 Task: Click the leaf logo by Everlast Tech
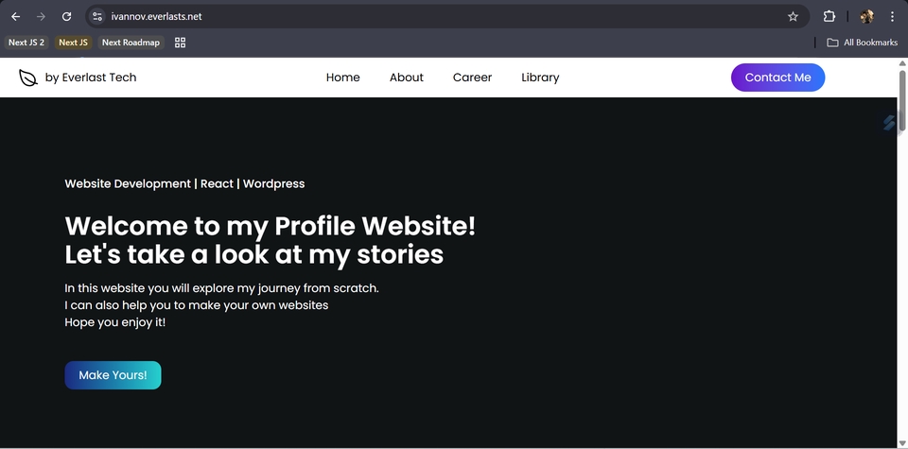(x=27, y=78)
